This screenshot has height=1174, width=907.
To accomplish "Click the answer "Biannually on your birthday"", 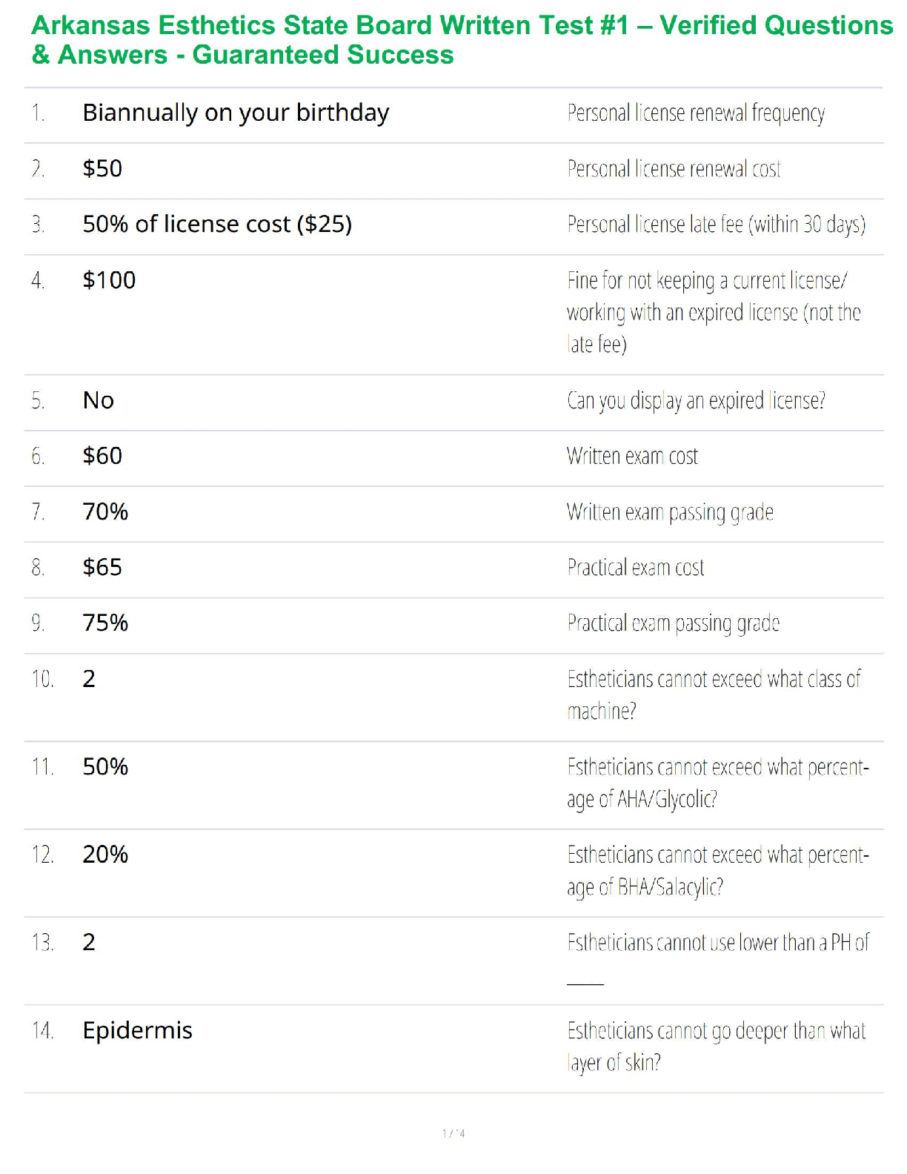I will [x=236, y=113].
